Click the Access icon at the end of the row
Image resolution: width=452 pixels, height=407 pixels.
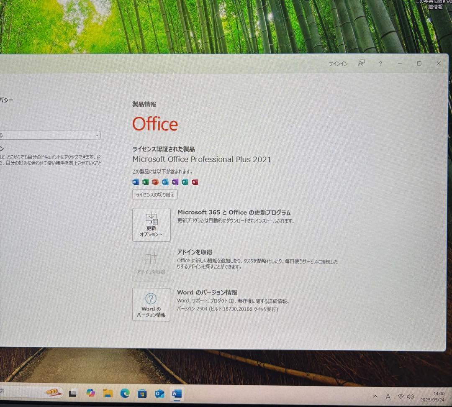point(194,182)
